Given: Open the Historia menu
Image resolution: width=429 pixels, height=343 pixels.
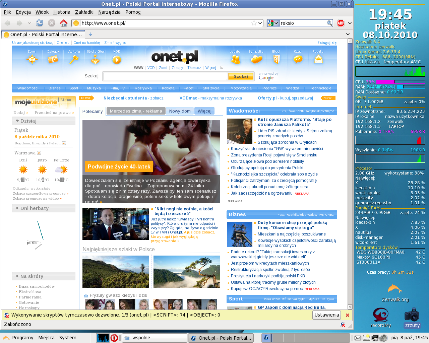Looking at the screenshot, I should (x=62, y=12).
